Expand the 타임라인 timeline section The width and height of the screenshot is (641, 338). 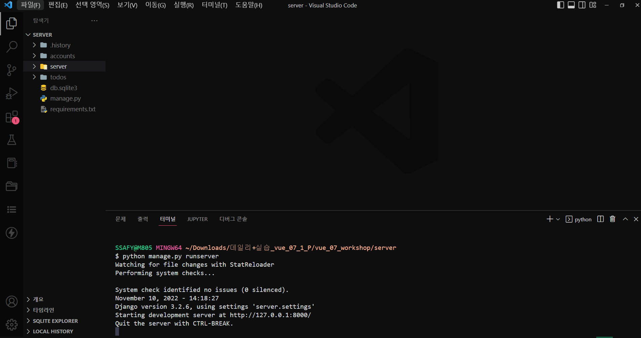coord(64,310)
